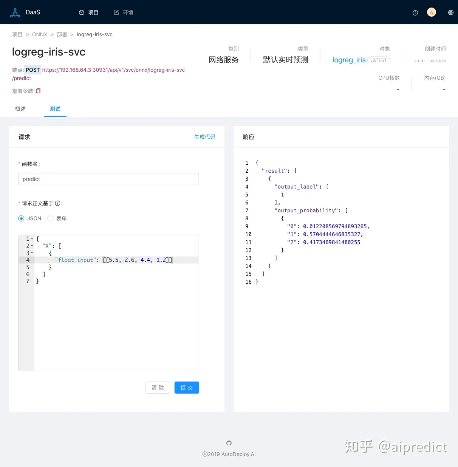Click the predict function name input field
The height and width of the screenshot is (467, 458).
point(108,179)
